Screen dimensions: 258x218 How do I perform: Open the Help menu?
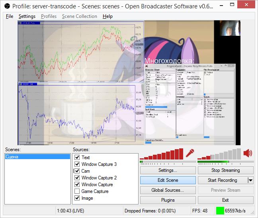[x=107, y=16]
